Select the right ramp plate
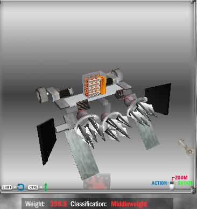Image resolution: width=197 pixels, height=209 pixels. coord(147,133)
